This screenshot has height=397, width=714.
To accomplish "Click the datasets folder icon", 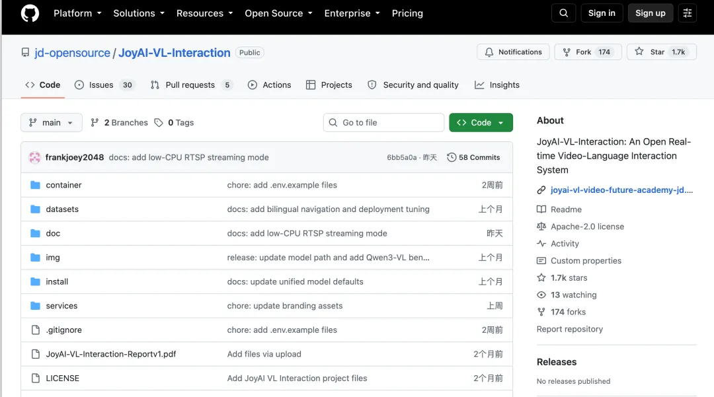I will coord(35,209).
